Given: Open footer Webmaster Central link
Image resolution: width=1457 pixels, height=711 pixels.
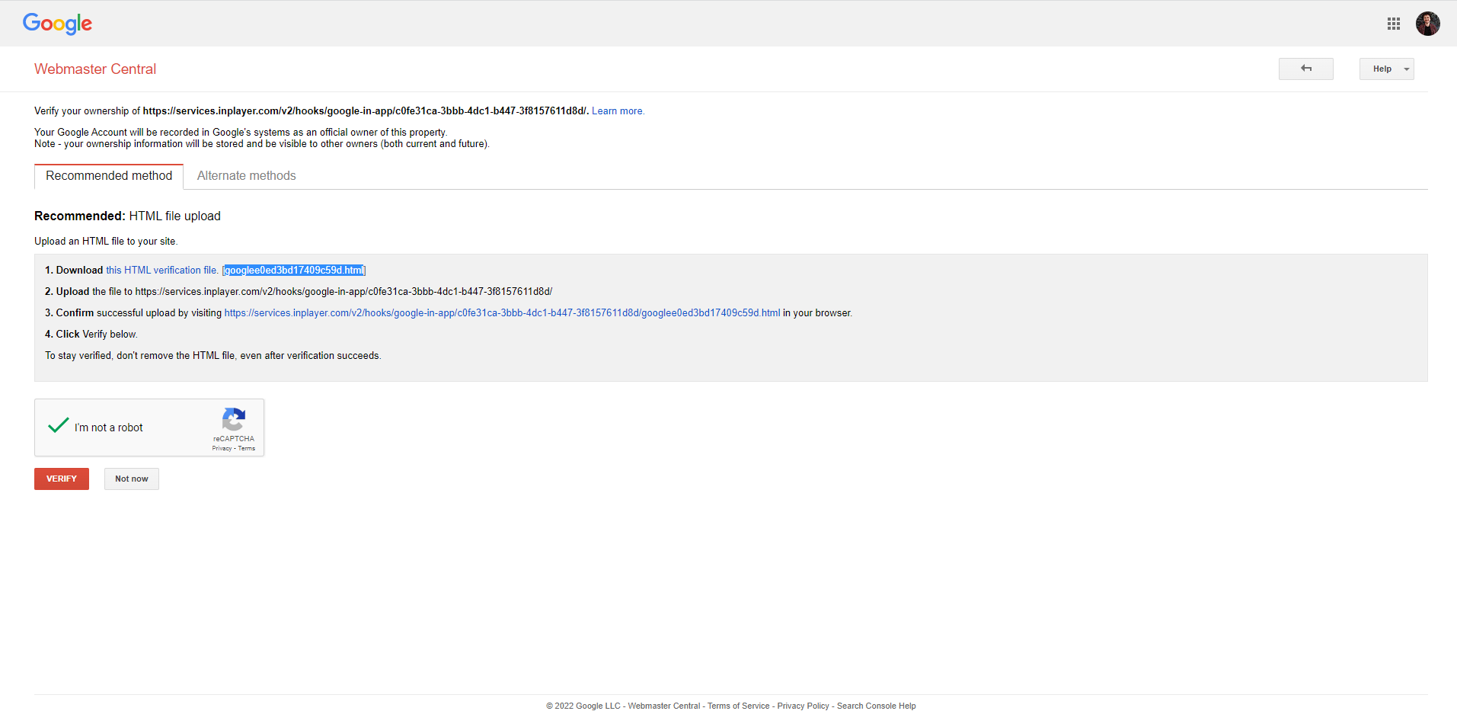Looking at the screenshot, I should coord(664,706).
